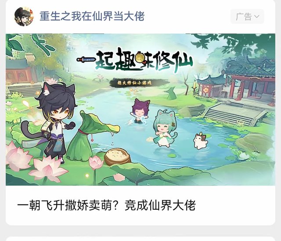Screen dimensions: 281x241
Task: Tap the 一起趣味修仙 game logo title
Action: pyautogui.click(x=135, y=61)
